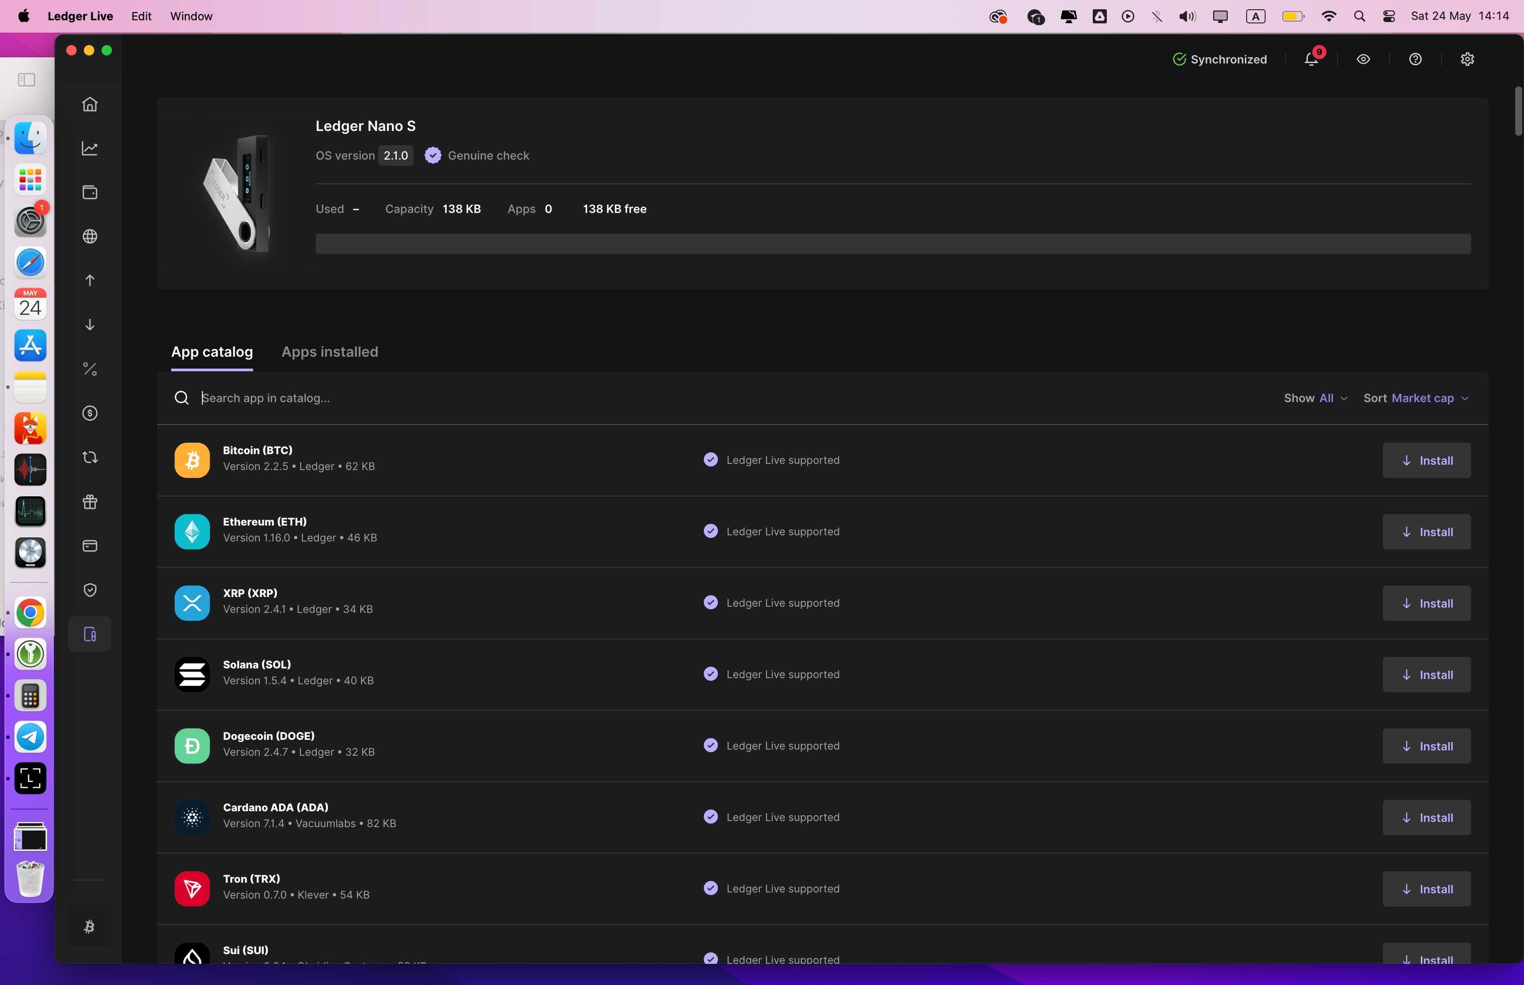This screenshot has width=1524, height=985.
Task: Open the help question mark icon
Action: click(x=1415, y=59)
